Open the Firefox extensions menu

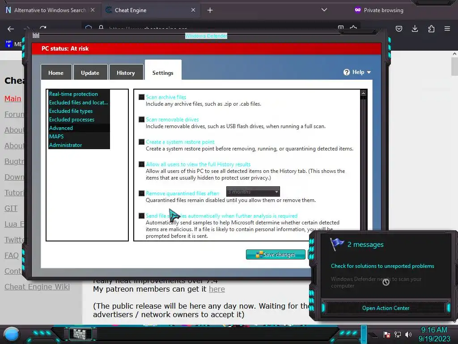pyautogui.click(x=431, y=29)
